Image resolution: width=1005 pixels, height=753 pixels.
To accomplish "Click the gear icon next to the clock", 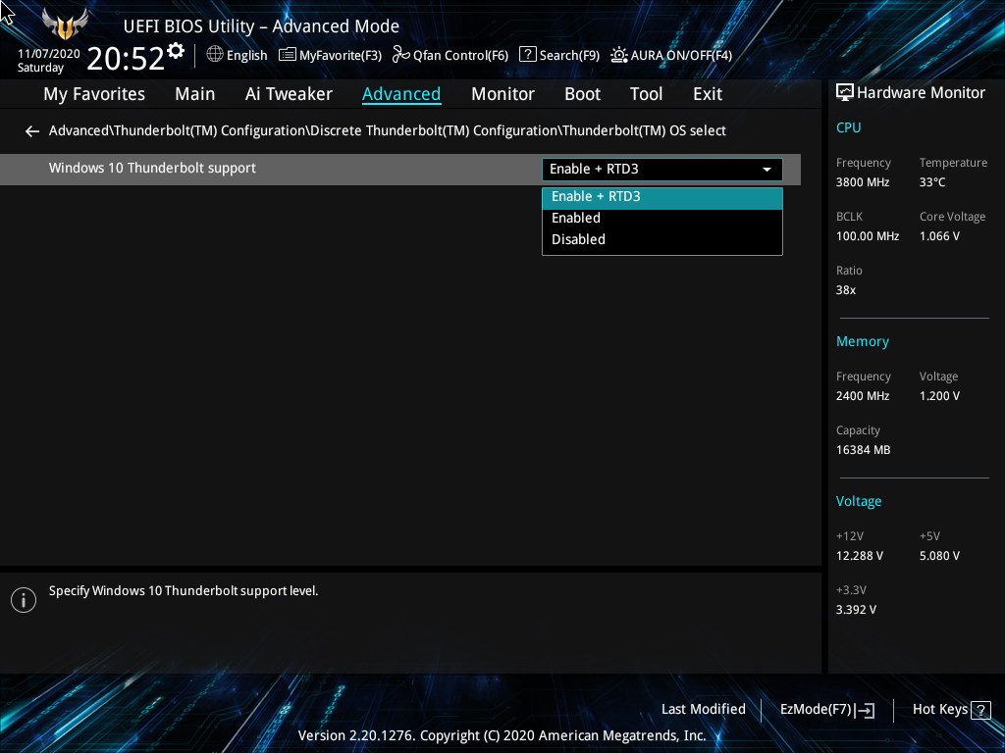I will (x=175, y=51).
